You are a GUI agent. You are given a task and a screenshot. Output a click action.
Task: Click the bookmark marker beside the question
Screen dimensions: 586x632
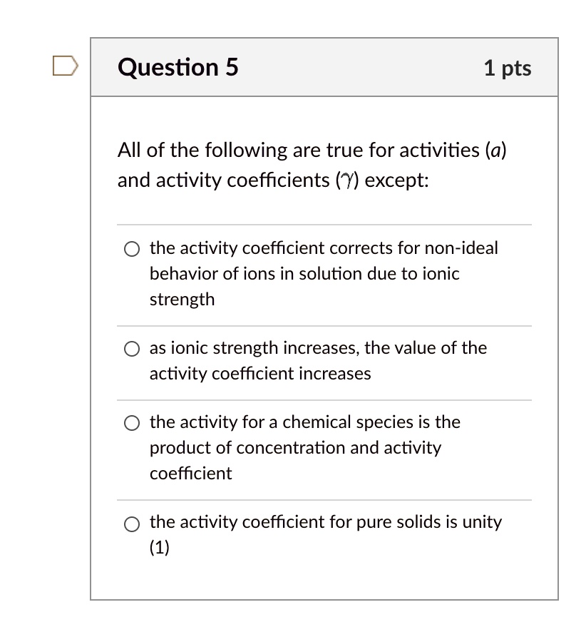[x=64, y=65]
